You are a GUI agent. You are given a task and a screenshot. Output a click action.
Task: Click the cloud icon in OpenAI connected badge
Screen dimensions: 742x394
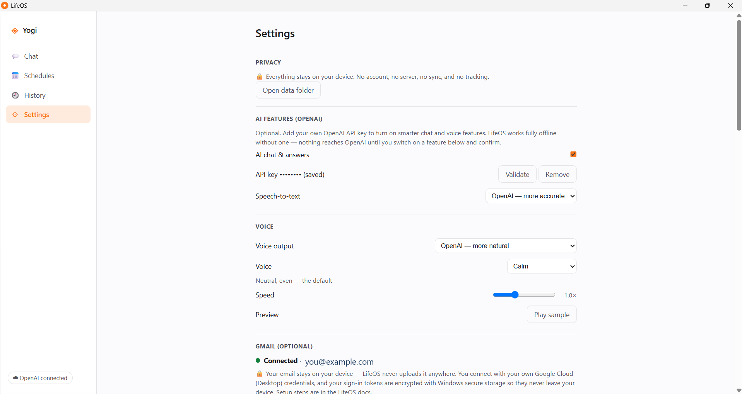[15, 378]
